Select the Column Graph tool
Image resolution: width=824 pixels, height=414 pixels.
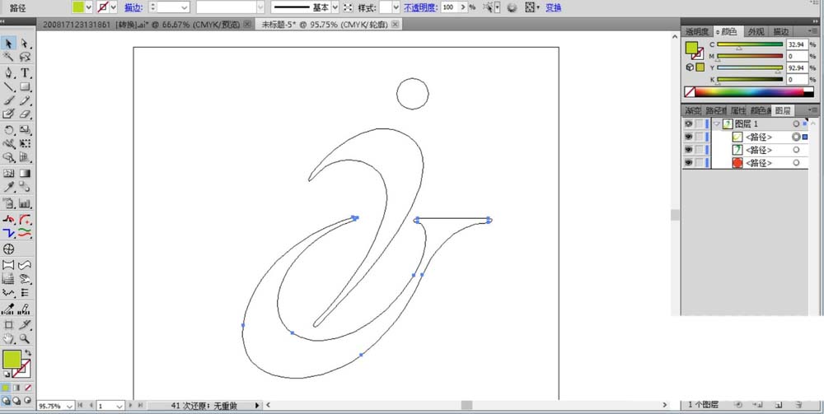(24, 202)
